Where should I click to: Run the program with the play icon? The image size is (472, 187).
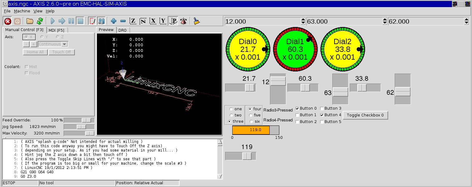[52, 21]
